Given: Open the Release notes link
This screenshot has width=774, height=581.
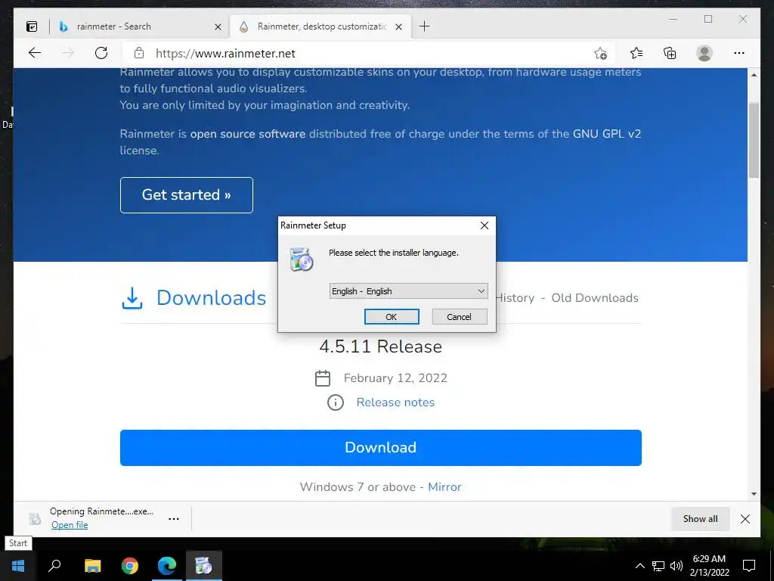Looking at the screenshot, I should [x=395, y=402].
